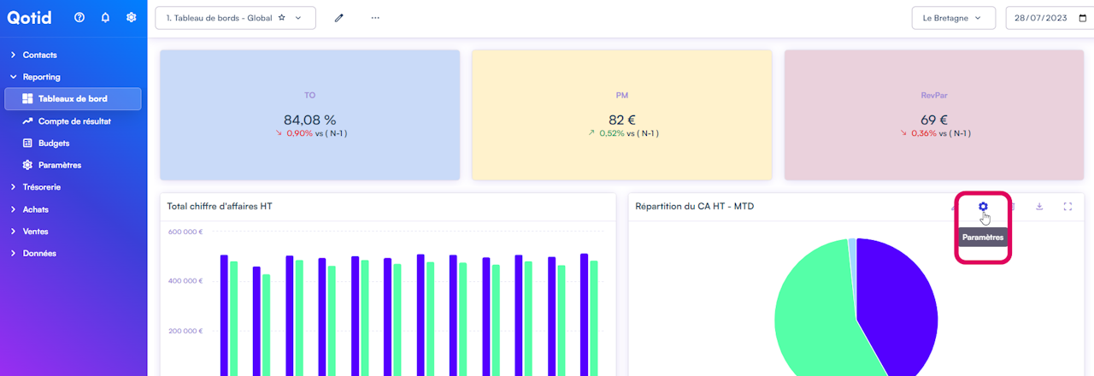
Task: Open the notifications bell icon
Action: coord(105,17)
